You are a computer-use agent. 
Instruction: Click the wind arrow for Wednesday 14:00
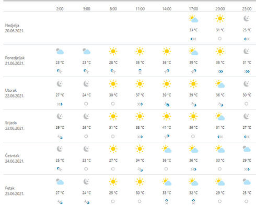click(x=167, y=137)
